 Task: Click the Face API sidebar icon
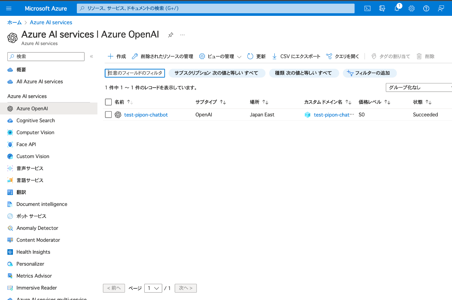coord(10,145)
